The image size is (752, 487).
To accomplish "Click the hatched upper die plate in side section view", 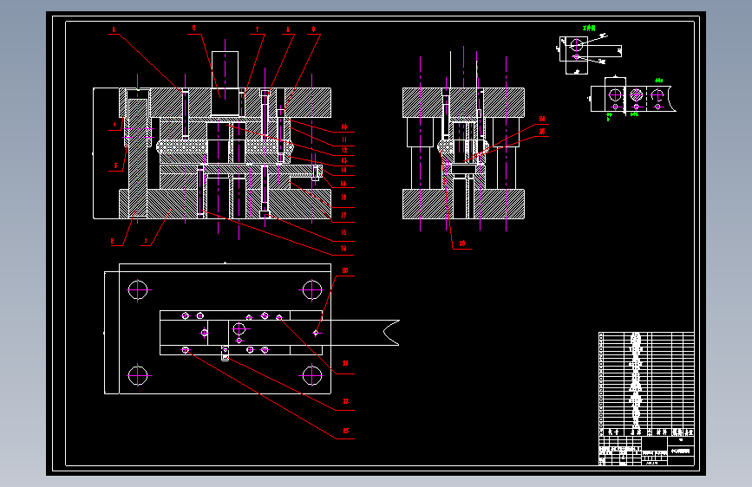I will click(463, 102).
